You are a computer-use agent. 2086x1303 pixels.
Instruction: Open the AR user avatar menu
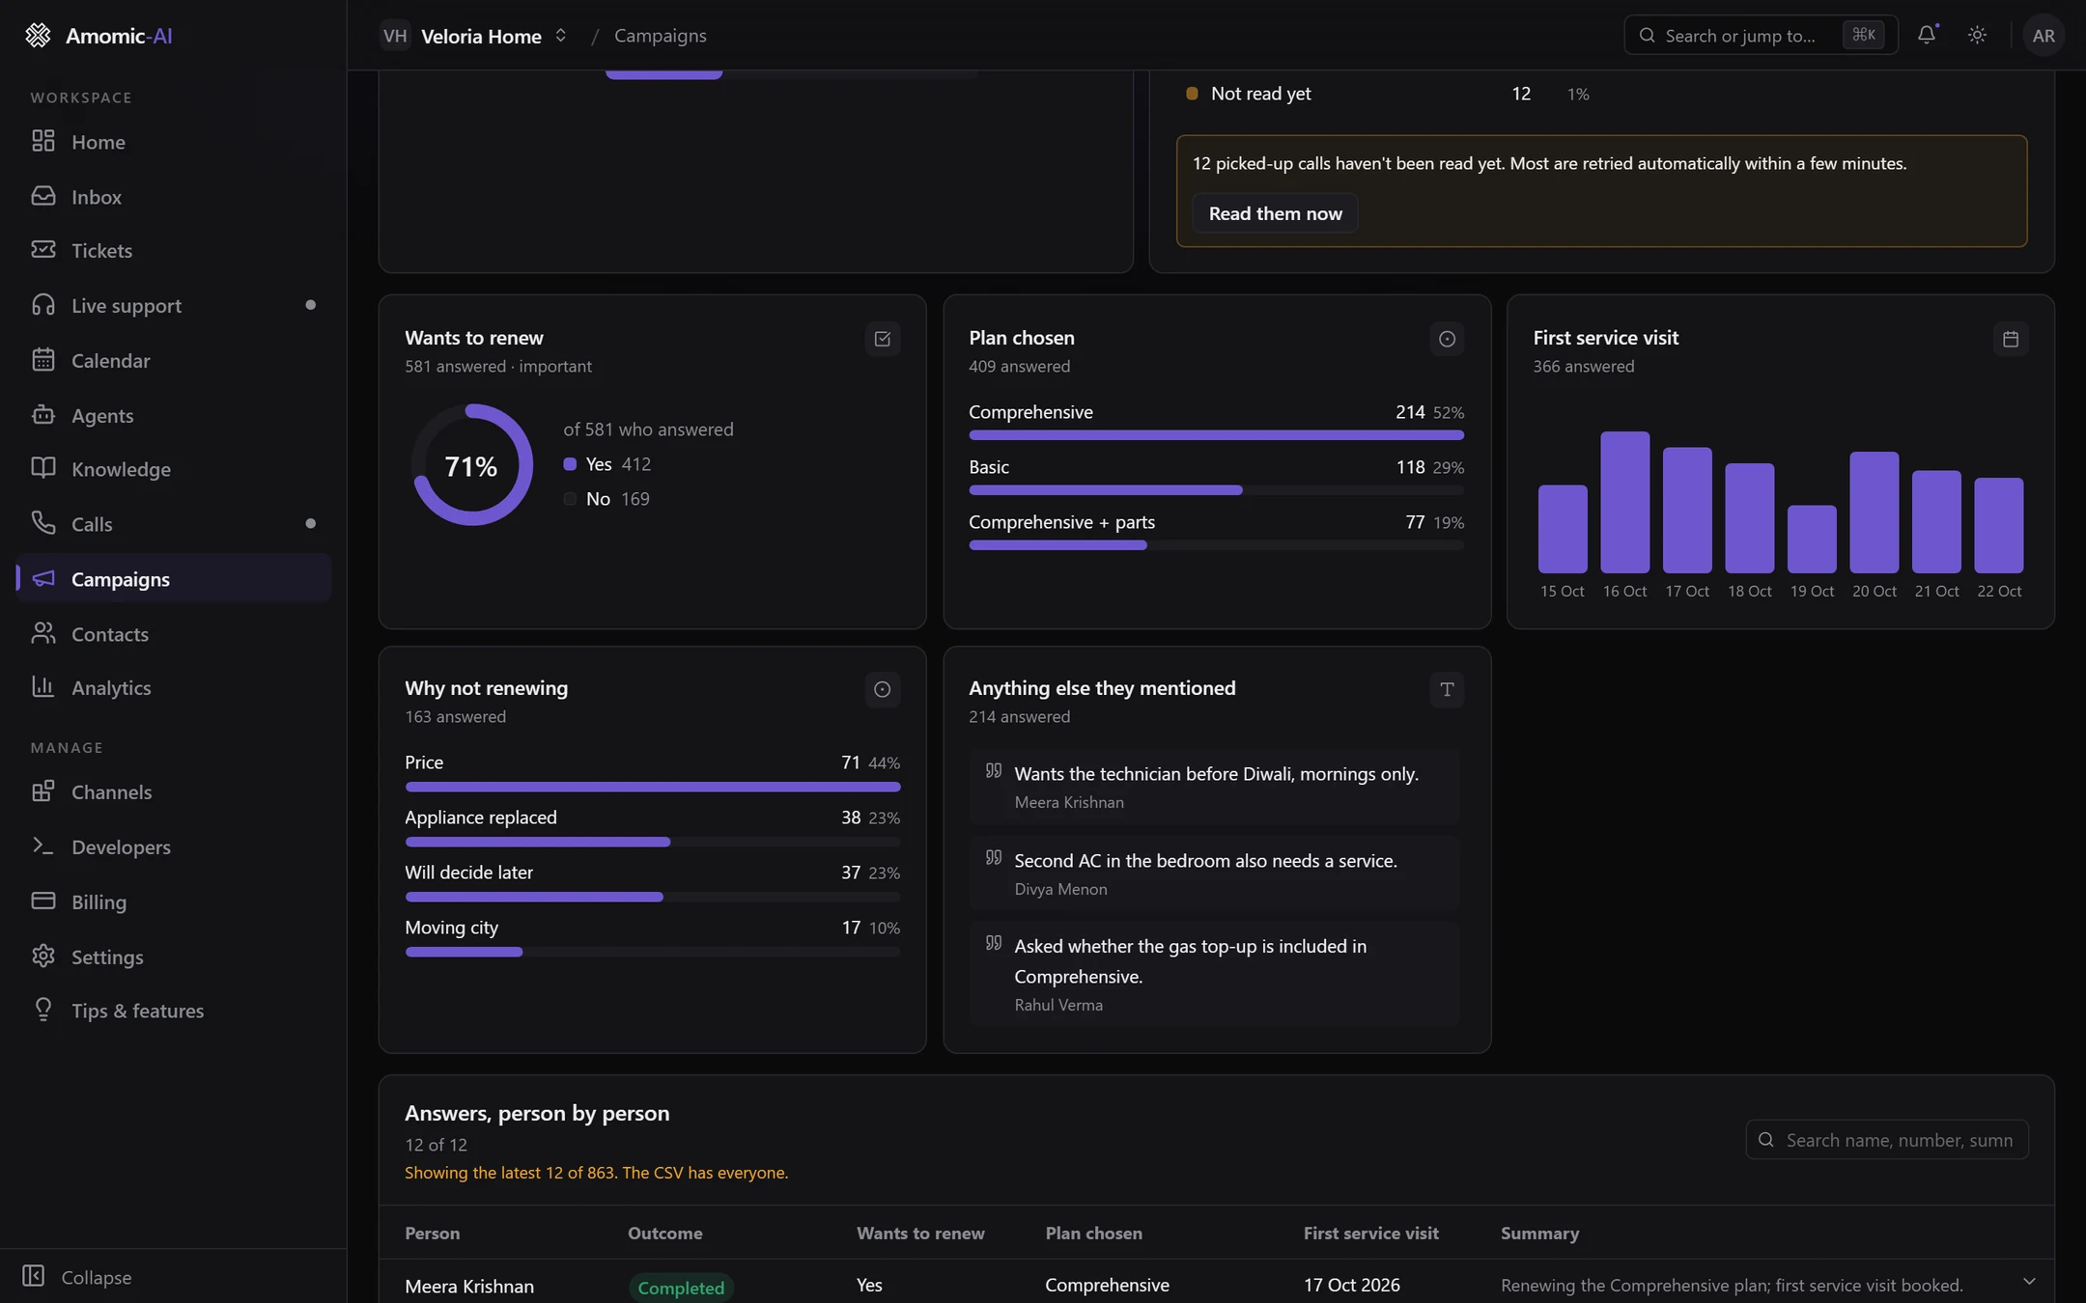click(x=2044, y=35)
